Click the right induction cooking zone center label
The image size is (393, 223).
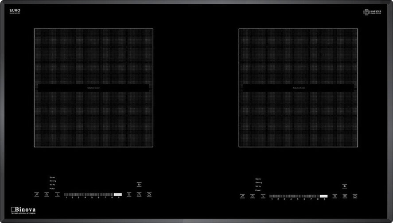tap(299, 88)
